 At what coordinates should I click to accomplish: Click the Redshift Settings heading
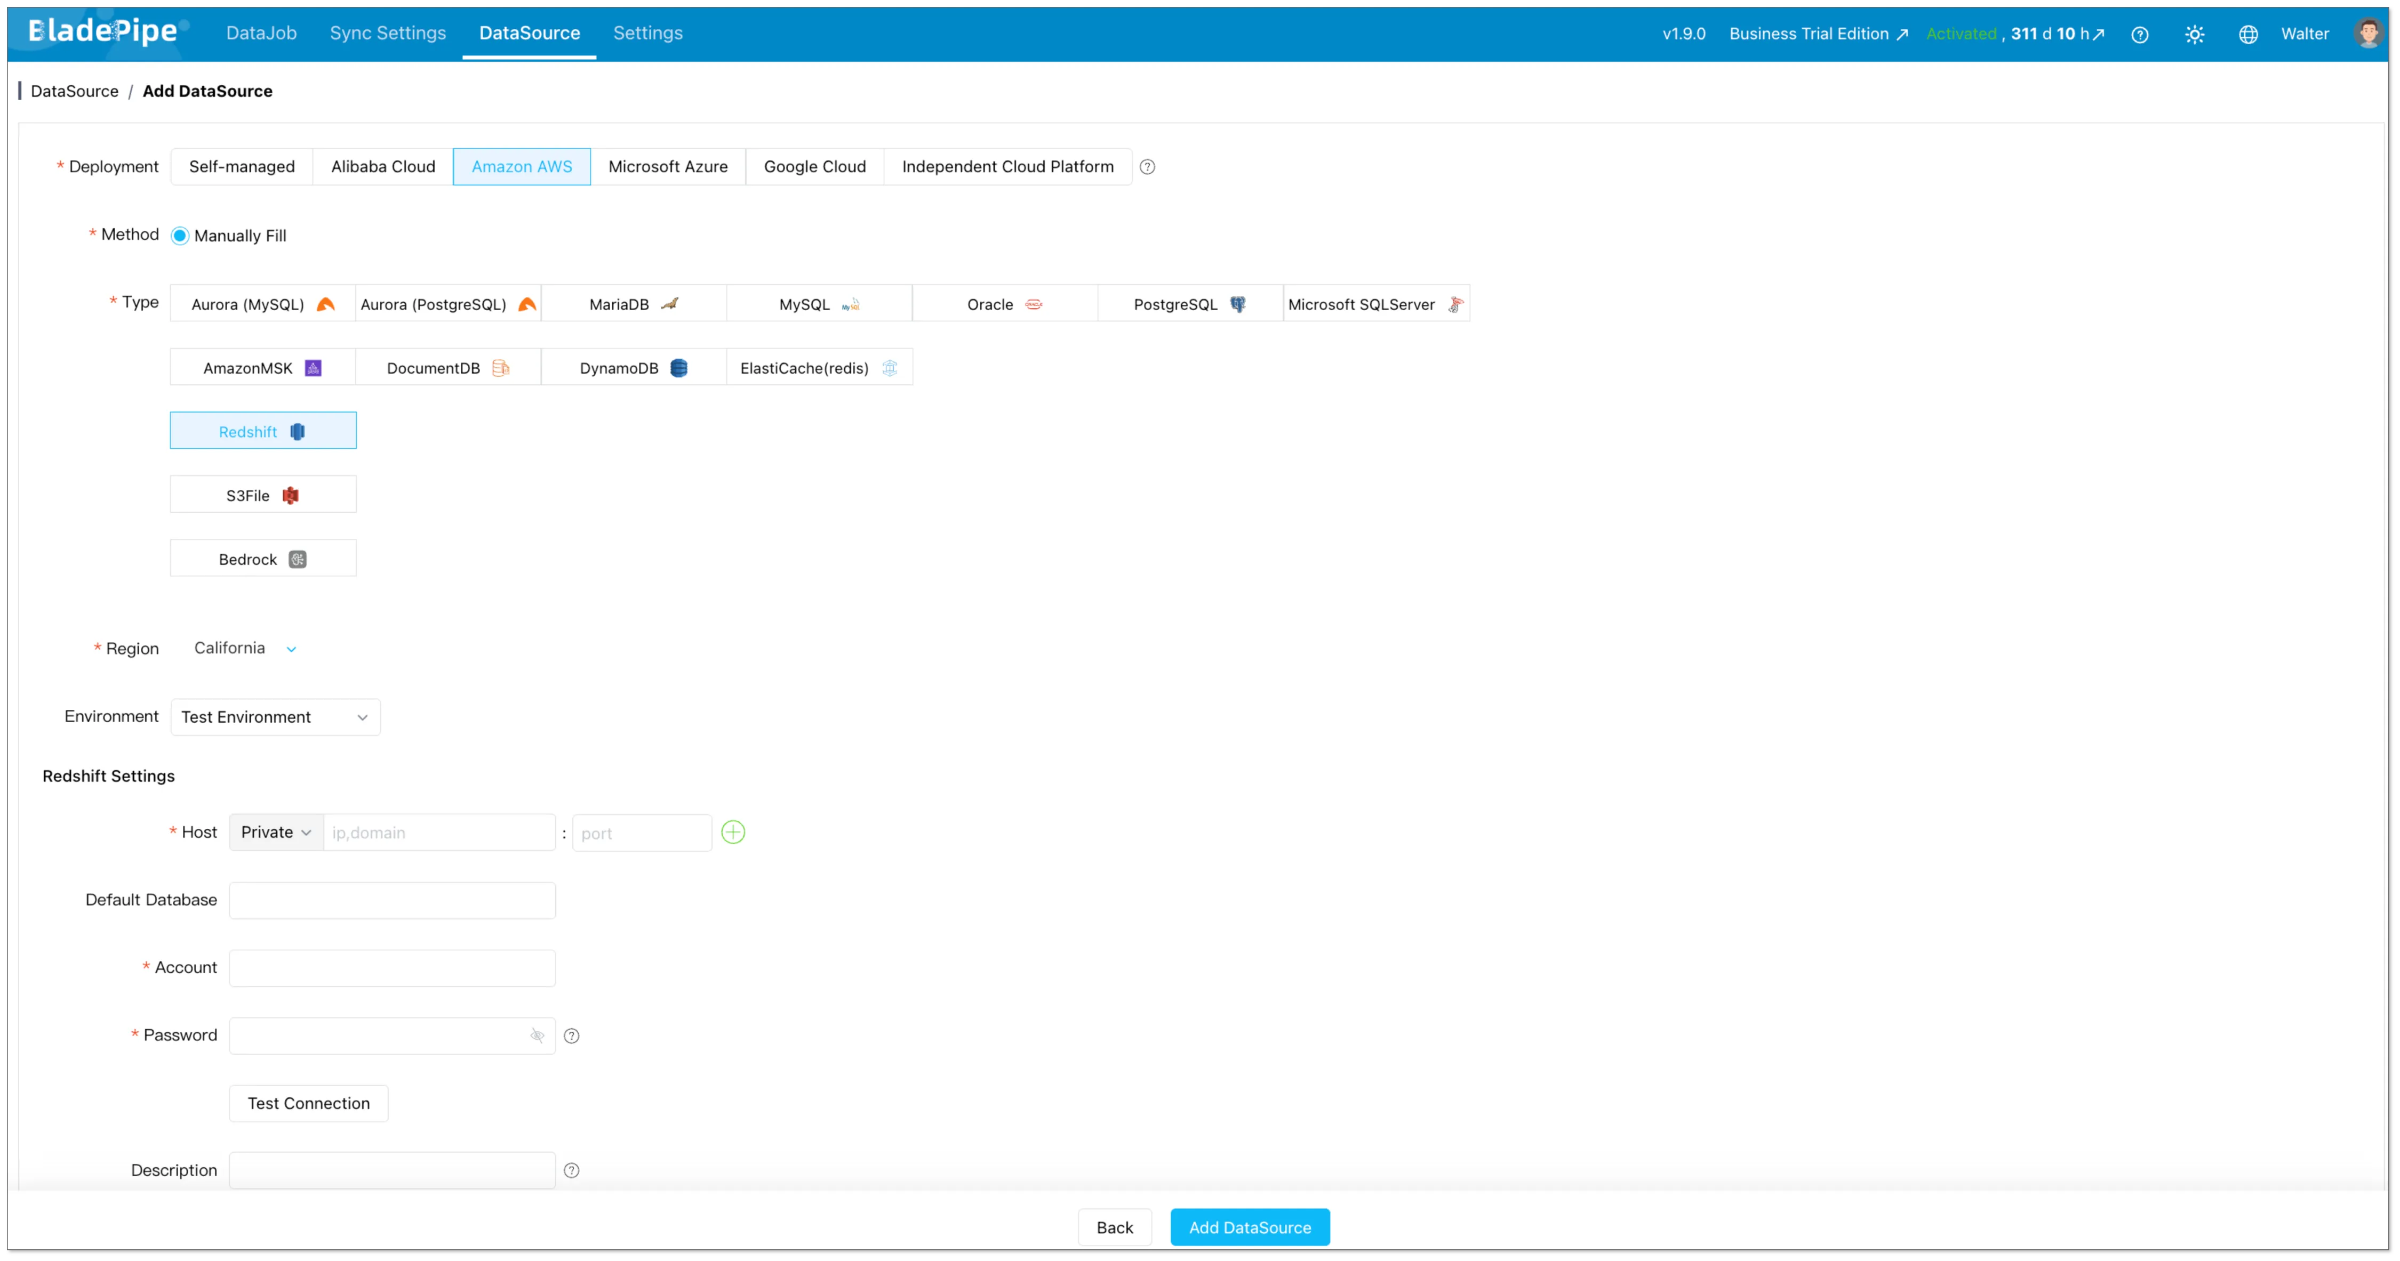108,777
